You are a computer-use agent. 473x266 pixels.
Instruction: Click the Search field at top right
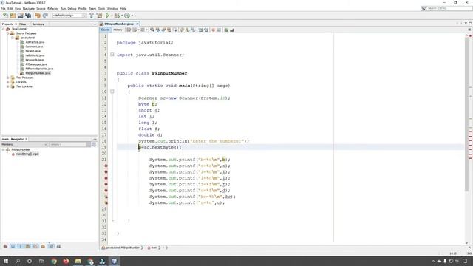[x=446, y=8]
